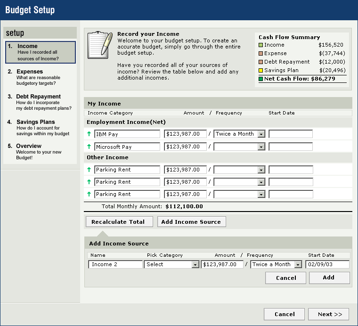Click the green arrow beside Microsoft Pay
This screenshot has height=326, width=358.
(x=89, y=147)
